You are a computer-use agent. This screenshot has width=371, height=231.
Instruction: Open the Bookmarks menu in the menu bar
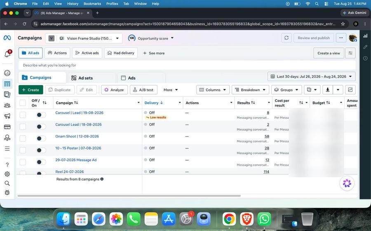[92, 4]
